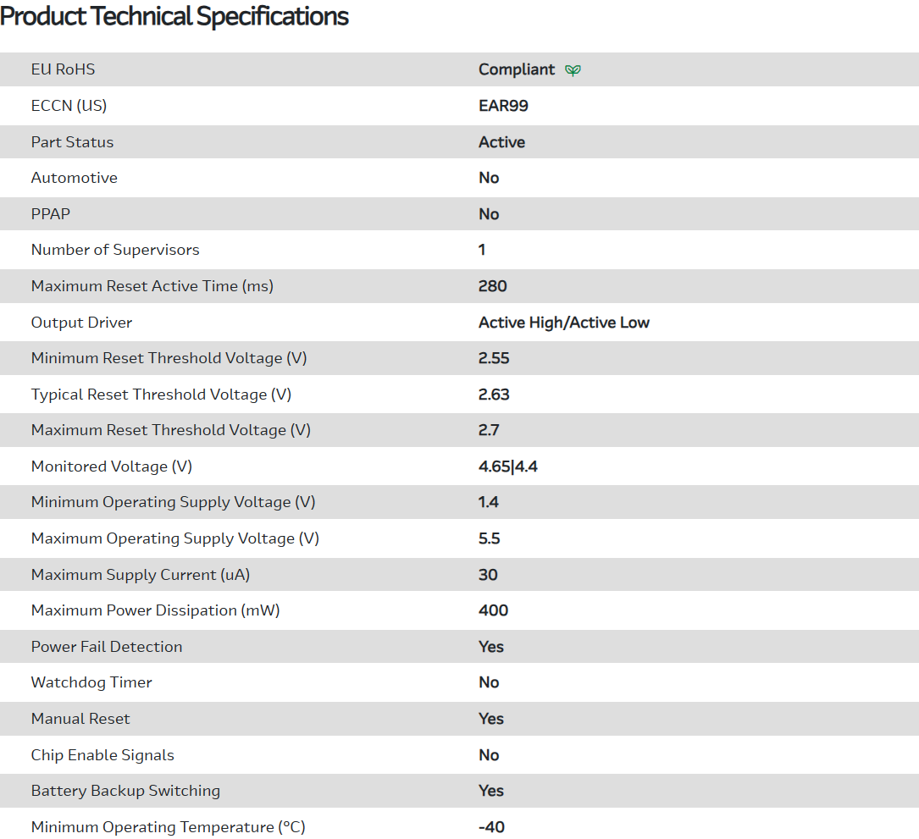919x839 pixels.
Task: Select the Watchdog Timer row label
Action: 91,682
